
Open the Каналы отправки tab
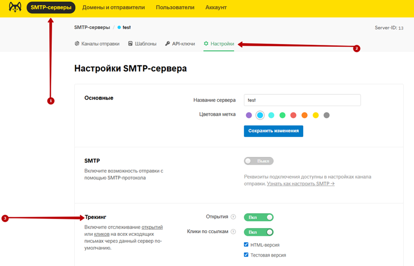tap(97, 44)
